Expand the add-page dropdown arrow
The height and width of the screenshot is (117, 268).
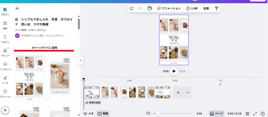187,93
